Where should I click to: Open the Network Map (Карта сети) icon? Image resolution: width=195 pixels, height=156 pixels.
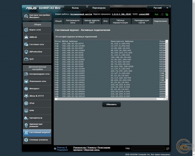tap(26, 30)
